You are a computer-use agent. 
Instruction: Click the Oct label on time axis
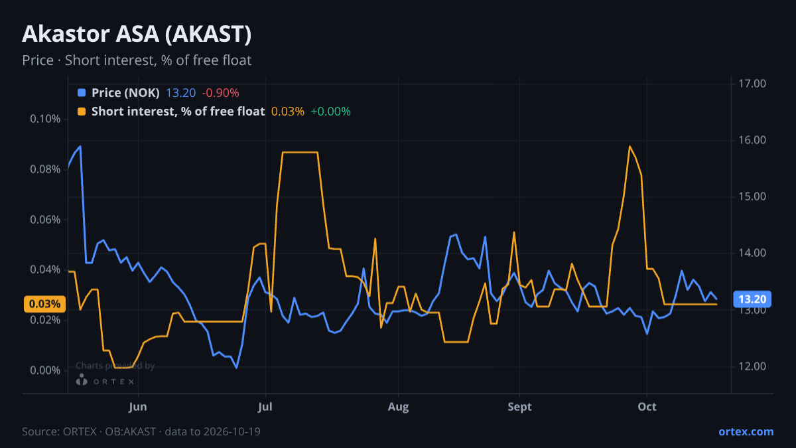coord(647,407)
